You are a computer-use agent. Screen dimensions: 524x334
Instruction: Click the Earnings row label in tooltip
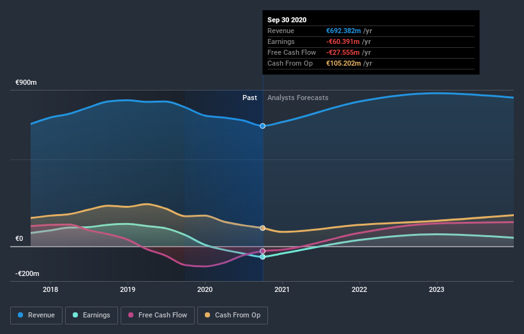[x=281, y=41]
